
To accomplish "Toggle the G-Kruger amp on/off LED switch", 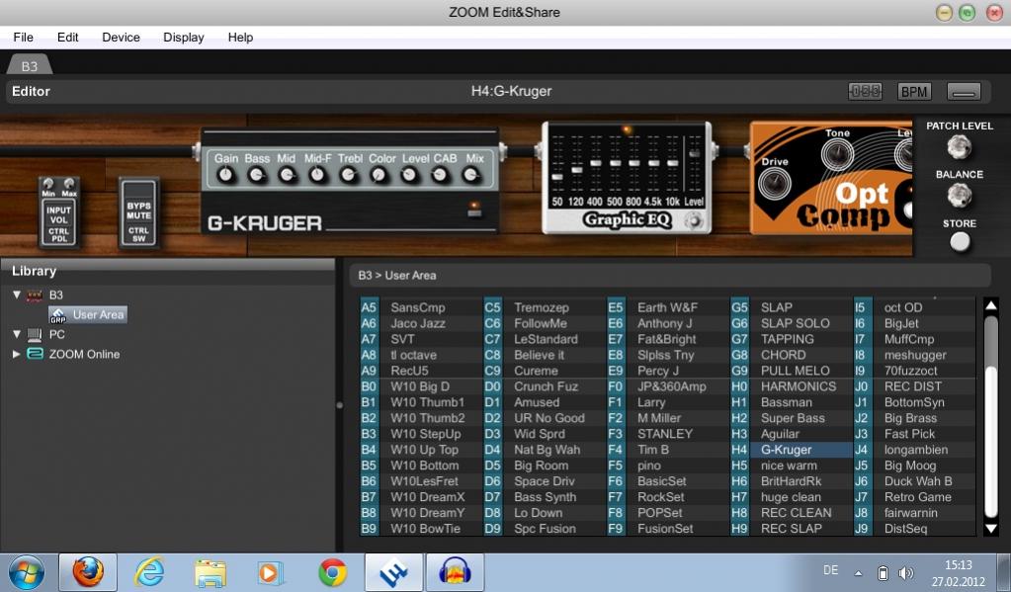I will tap(475, 210).
